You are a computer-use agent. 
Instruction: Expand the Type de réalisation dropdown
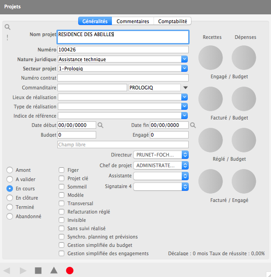pos(185,107)
